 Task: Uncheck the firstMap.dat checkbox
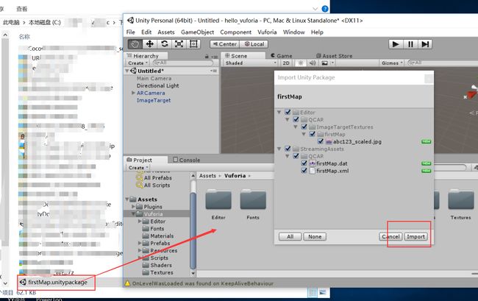click(304, 163)
